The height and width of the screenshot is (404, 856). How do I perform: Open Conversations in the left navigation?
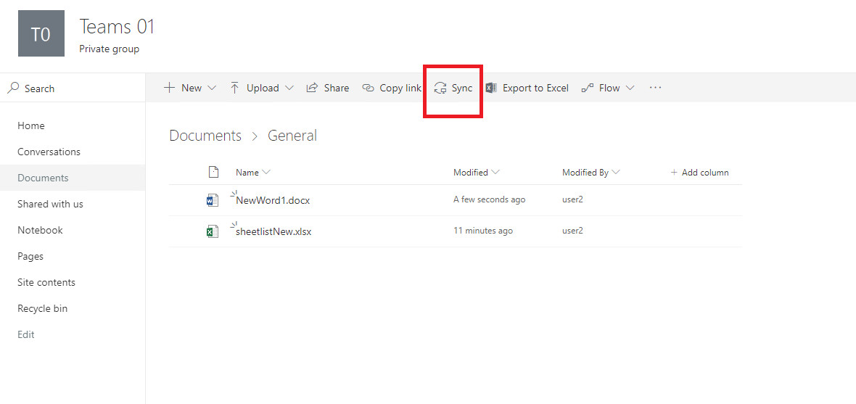coord(49,152)
